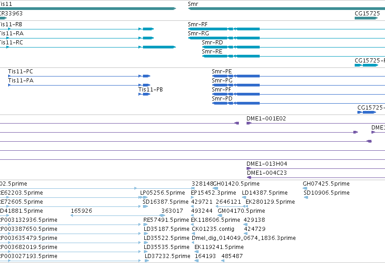Select the GH01420.5prime EST label
Screen dimensions: 385x263
[x=236, y=184]
